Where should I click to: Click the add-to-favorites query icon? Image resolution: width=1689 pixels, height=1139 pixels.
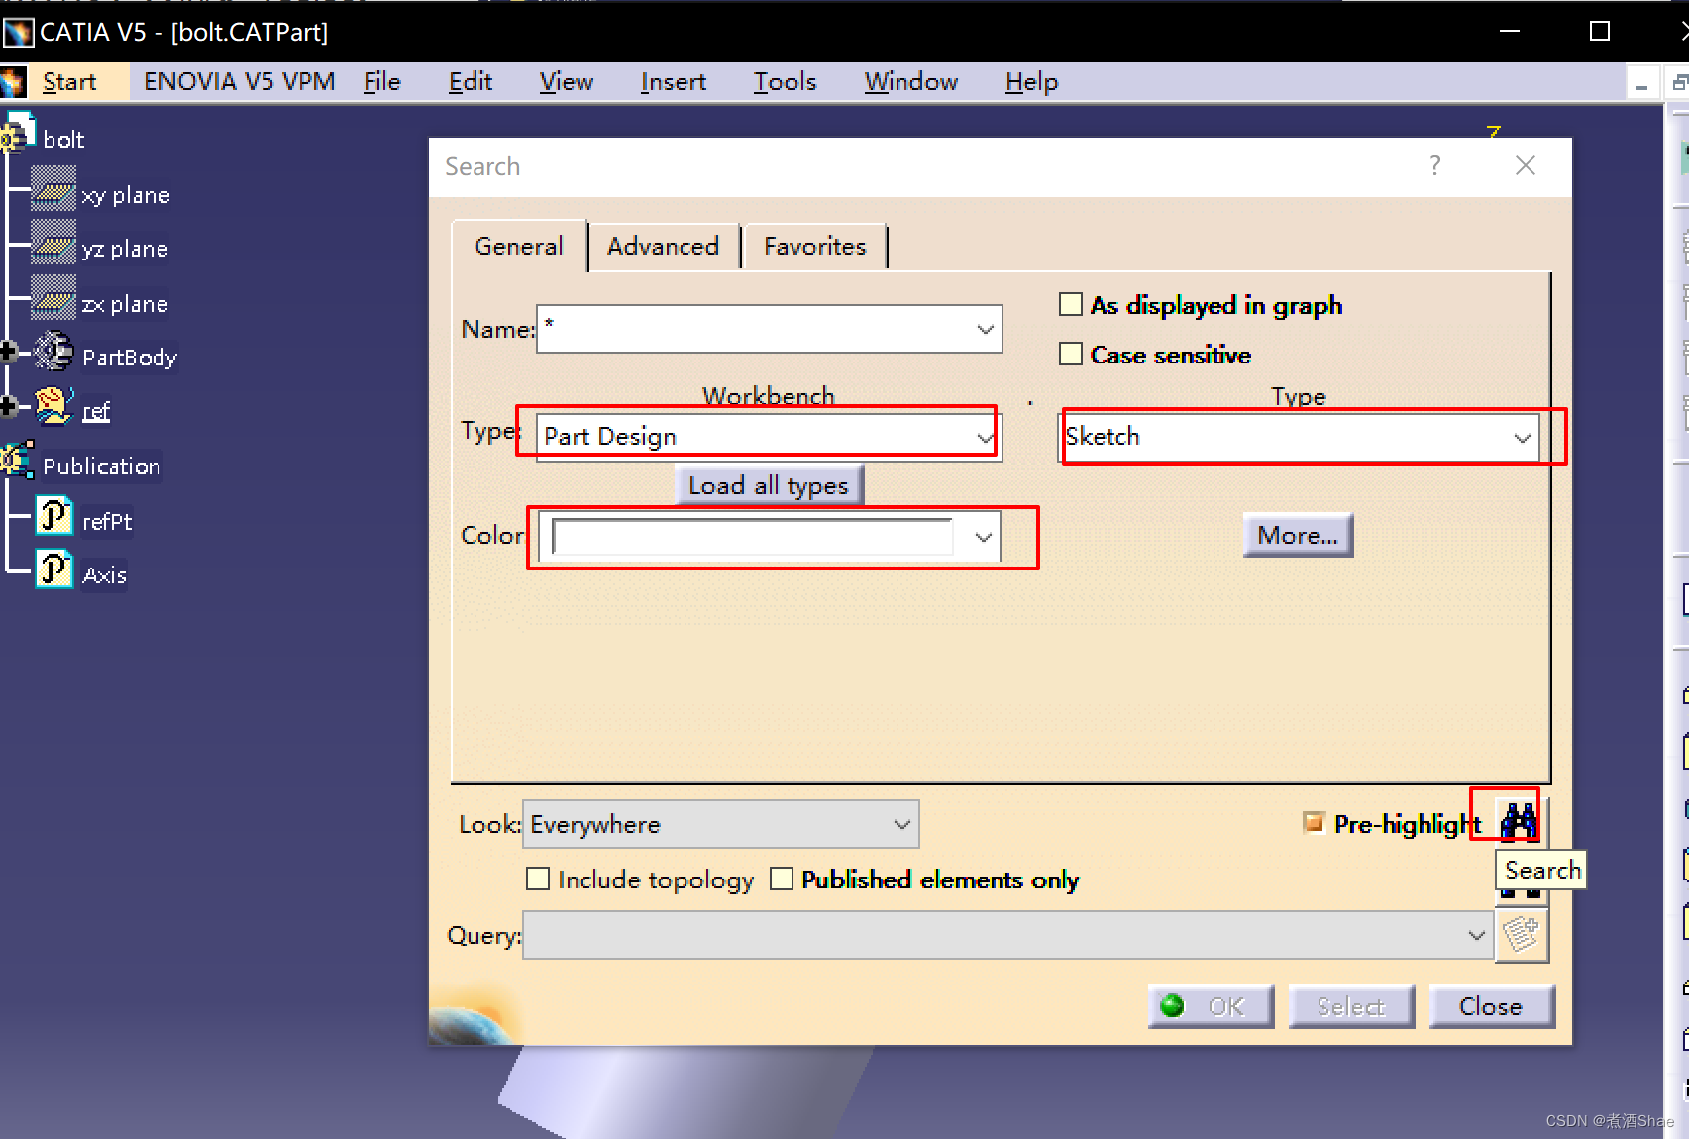point(1521,935)
